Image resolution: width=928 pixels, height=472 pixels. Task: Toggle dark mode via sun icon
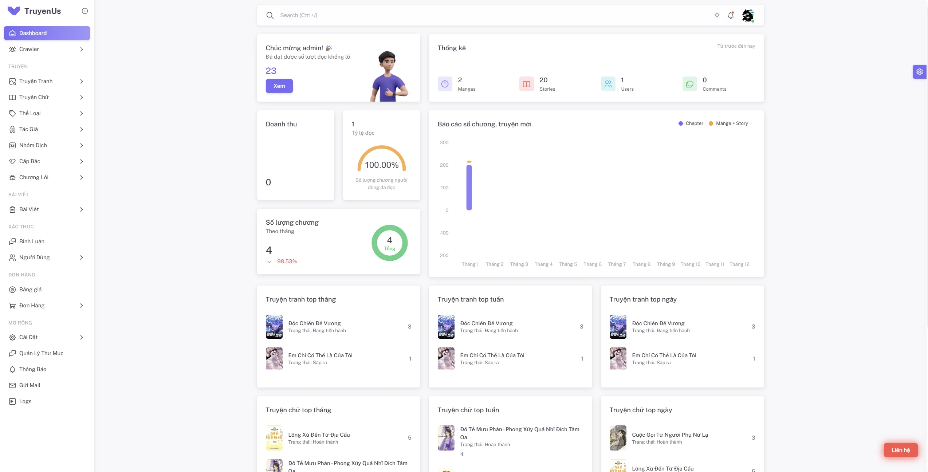(x=716, y=15)
